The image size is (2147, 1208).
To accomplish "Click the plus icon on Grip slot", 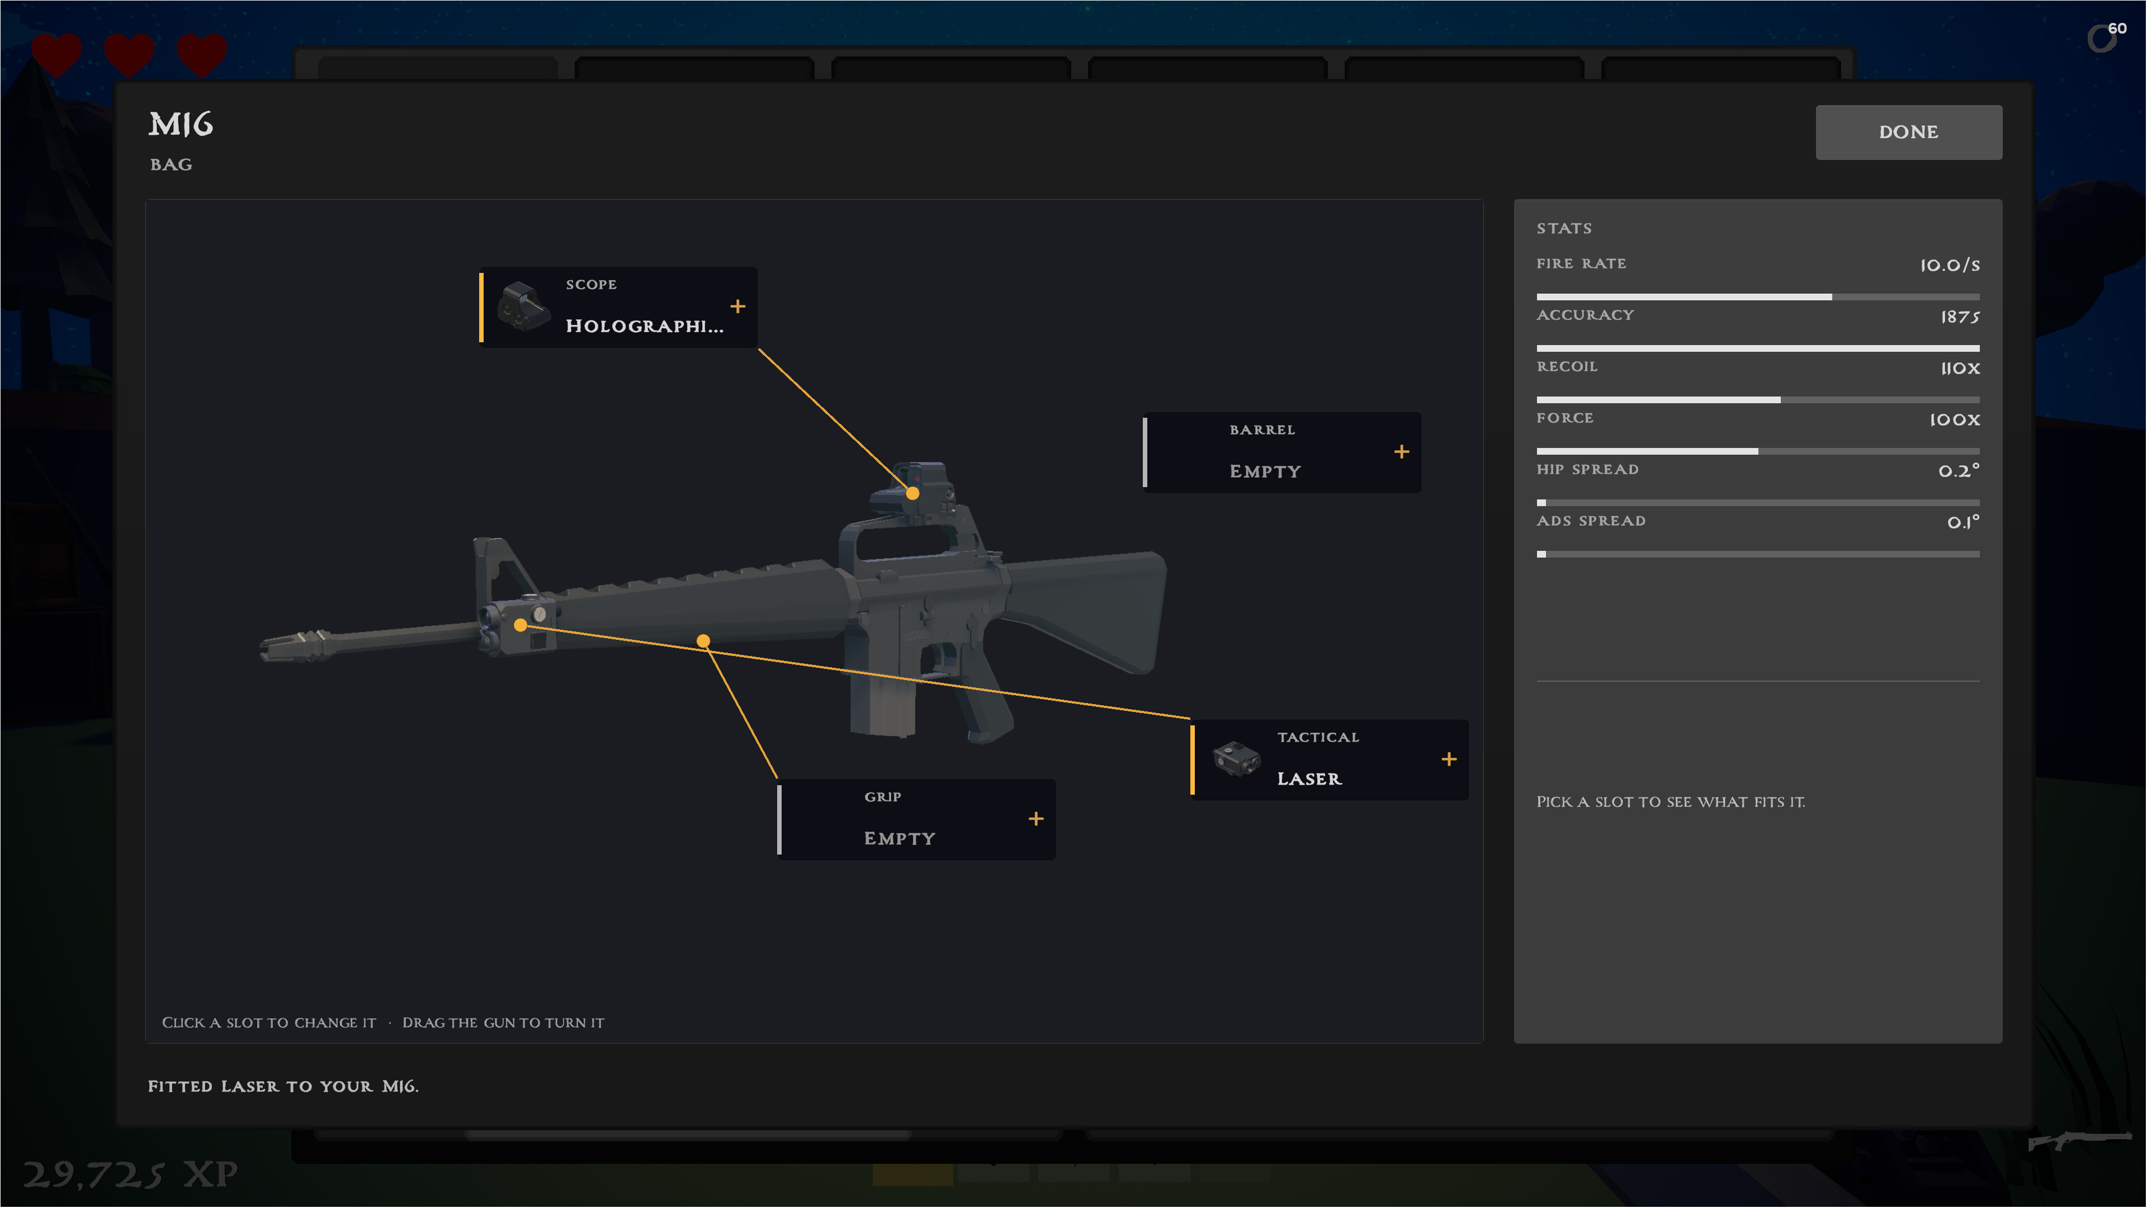I will [1036, 819].
